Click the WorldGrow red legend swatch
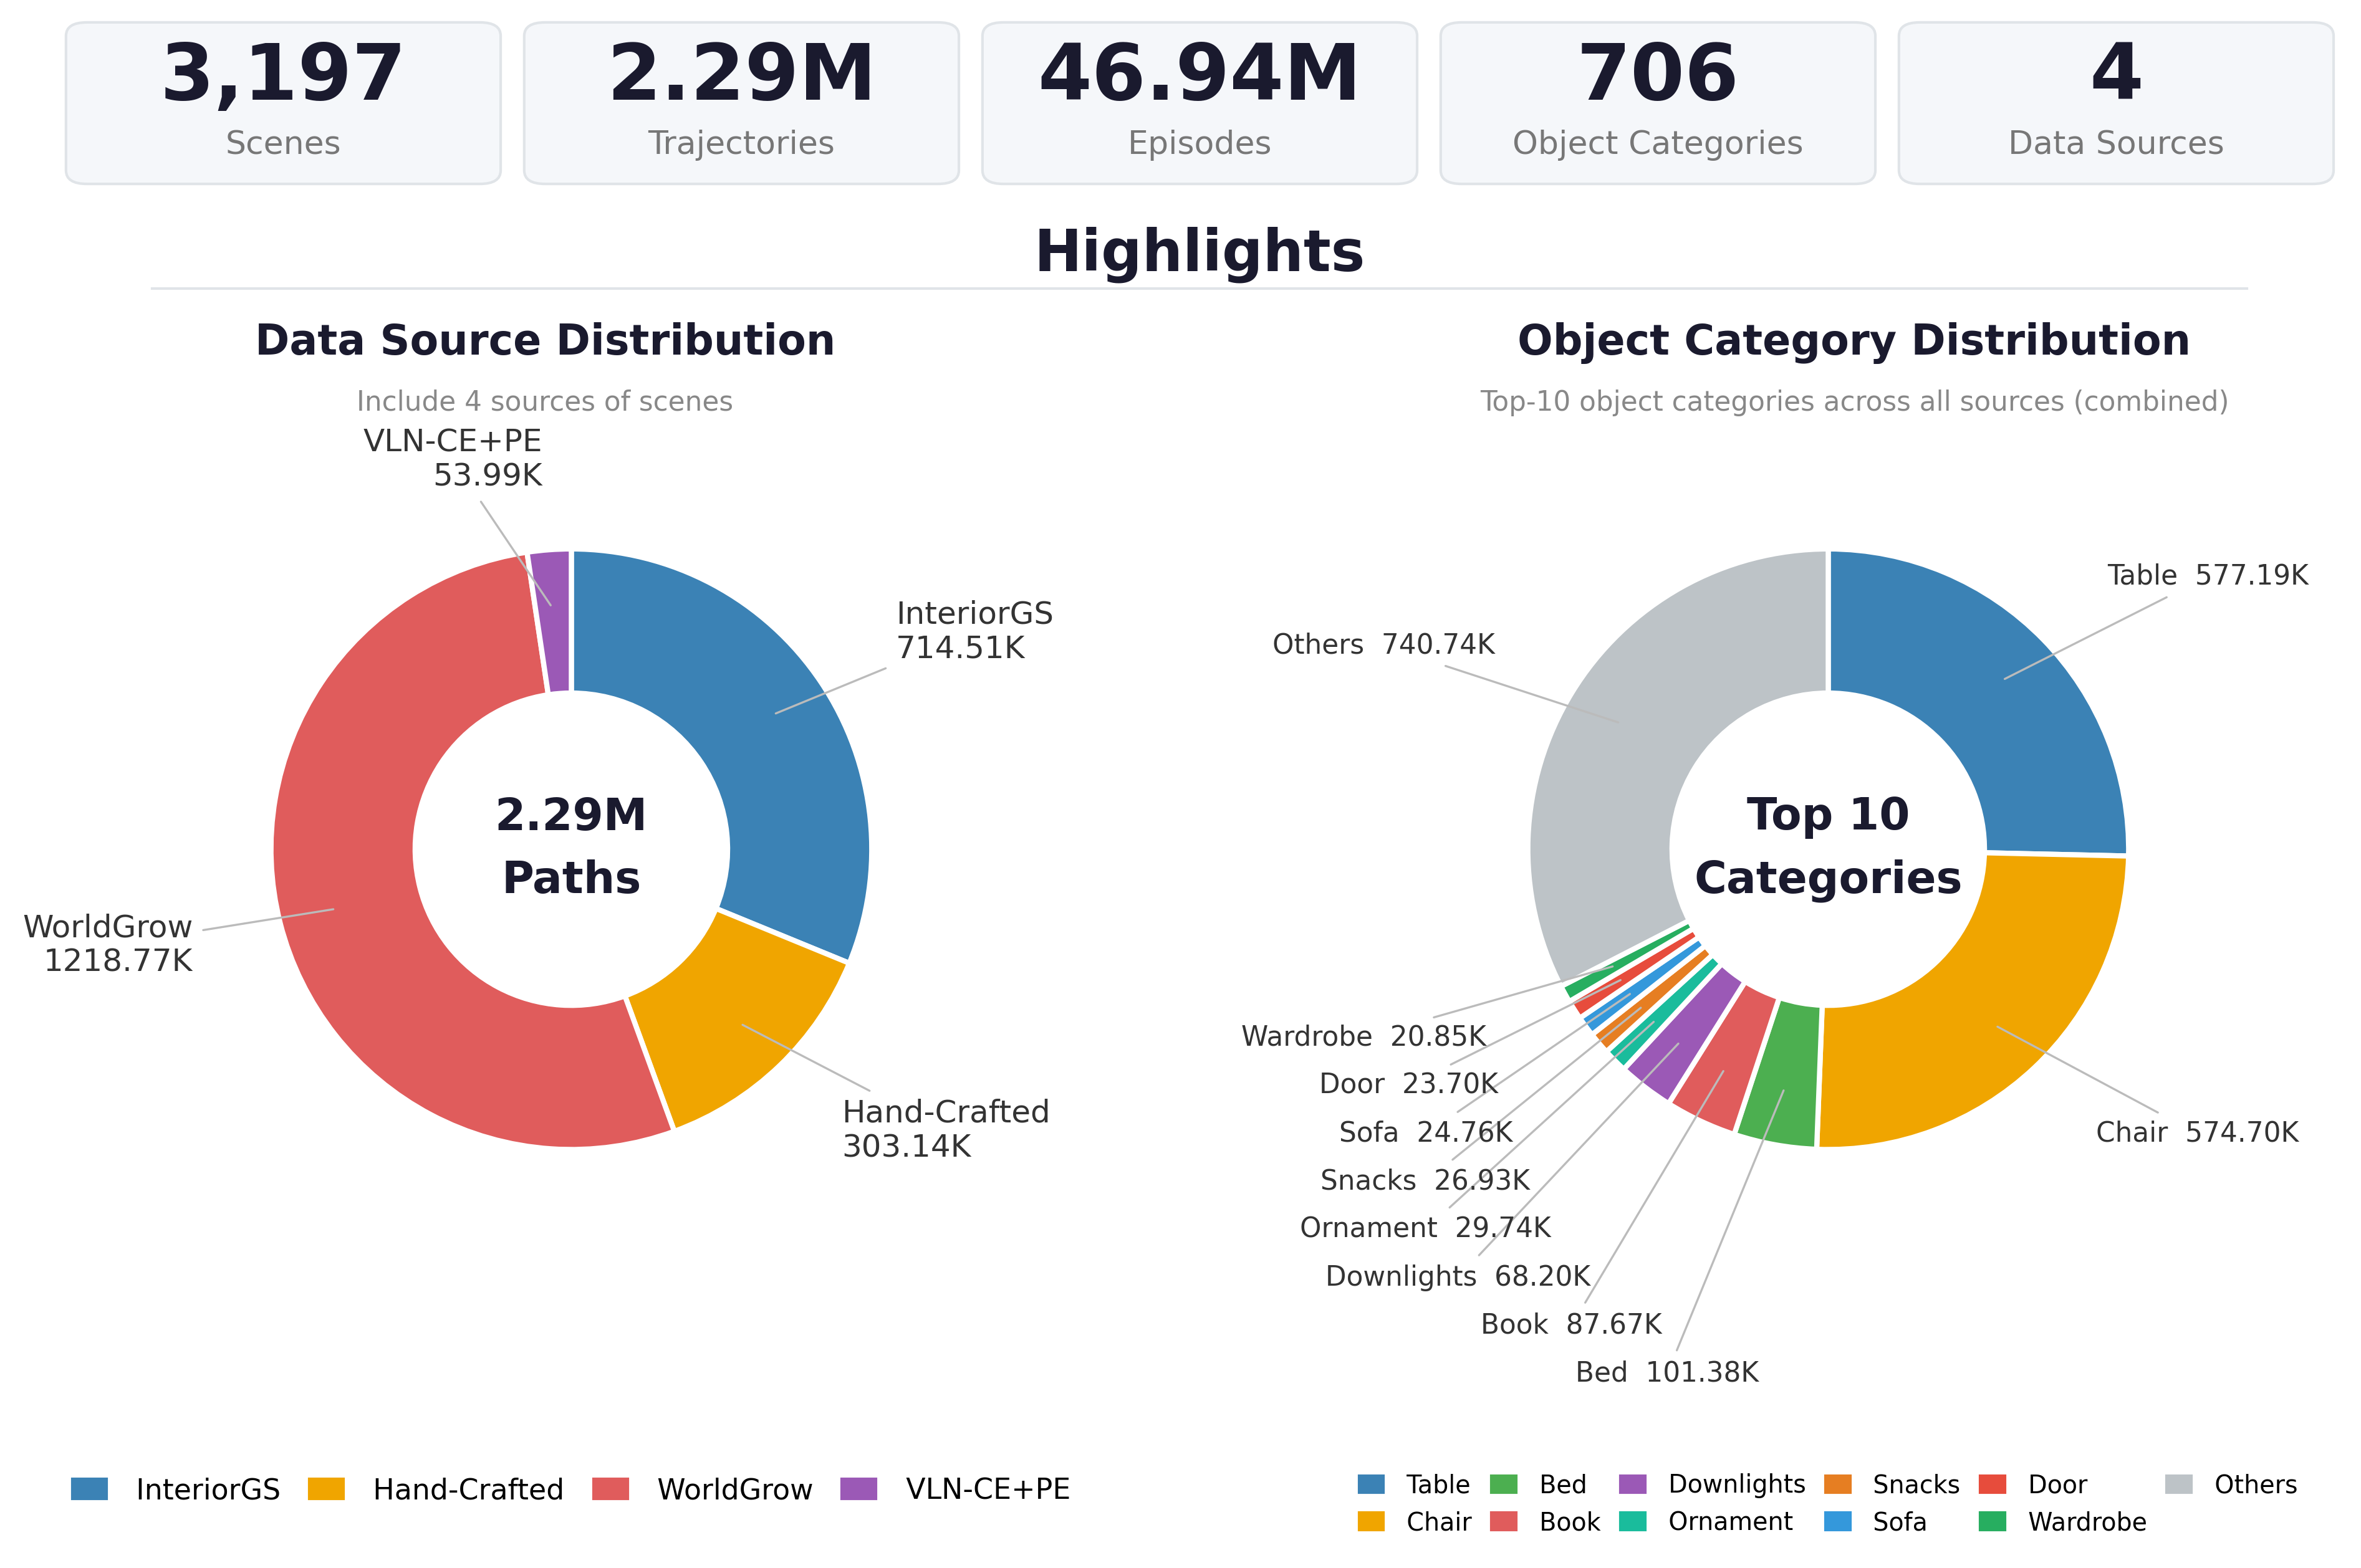The image size is (2361, 1568). 610,1489
